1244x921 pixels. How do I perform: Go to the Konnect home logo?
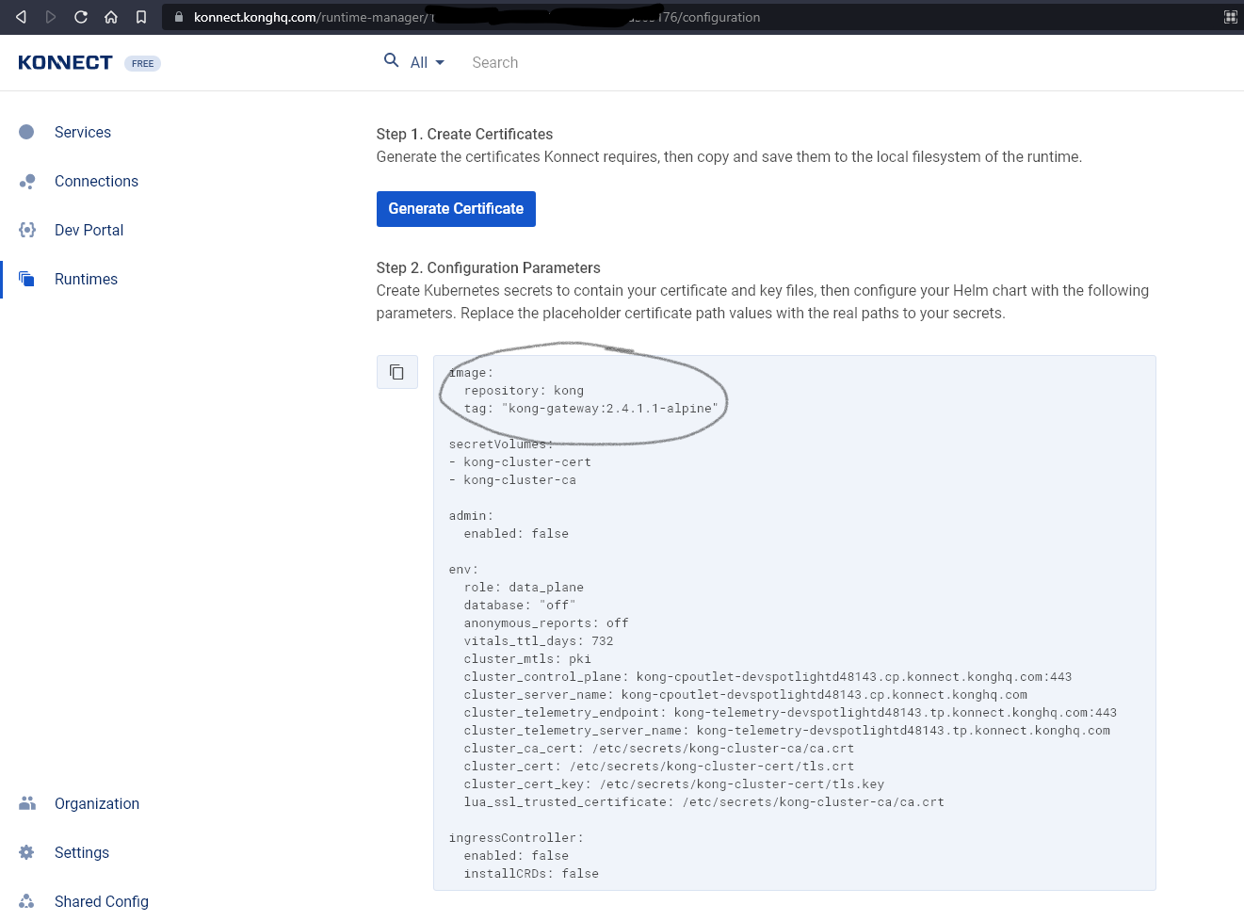pos(65,62)
